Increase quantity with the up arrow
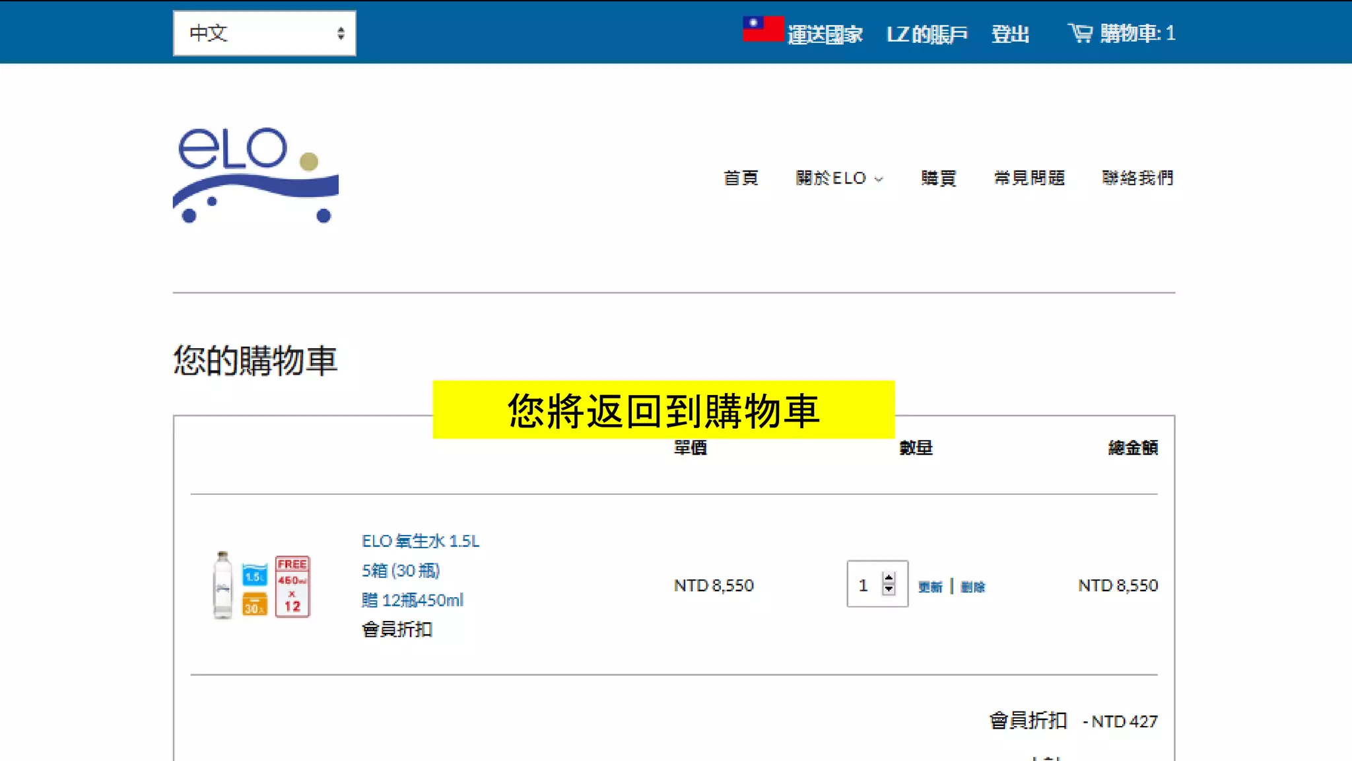Image resolution: width=1352 pixels, height=761 pixels. coord(889,578)
